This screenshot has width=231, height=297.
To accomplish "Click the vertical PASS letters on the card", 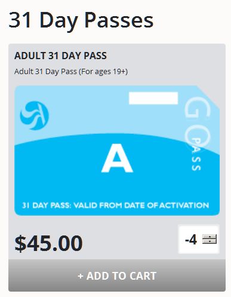I will point(196,154).
